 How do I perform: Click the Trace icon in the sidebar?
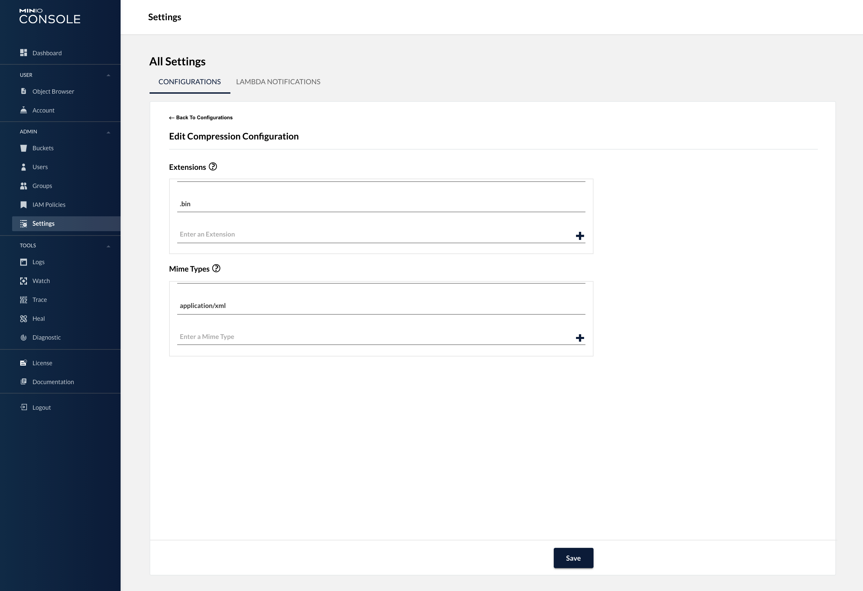pos(23,300)
